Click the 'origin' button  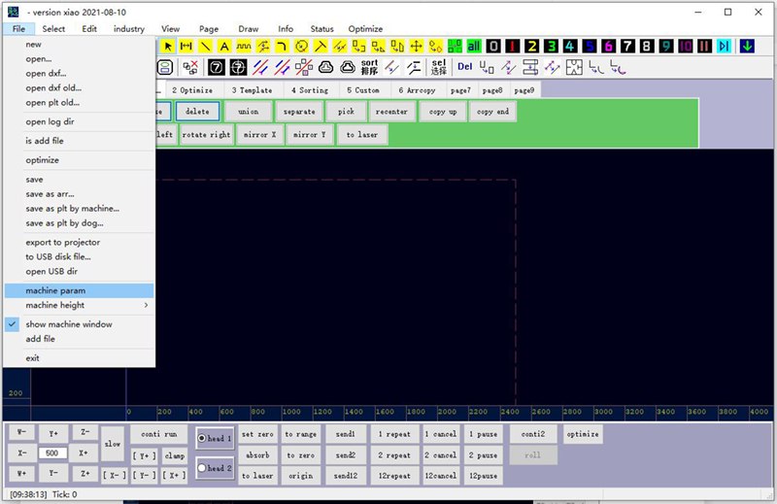301,476
